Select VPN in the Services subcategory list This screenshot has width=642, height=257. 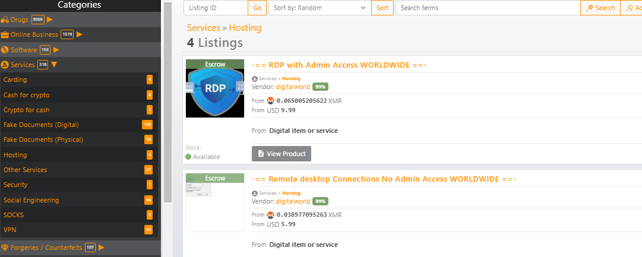coord(10,229)
